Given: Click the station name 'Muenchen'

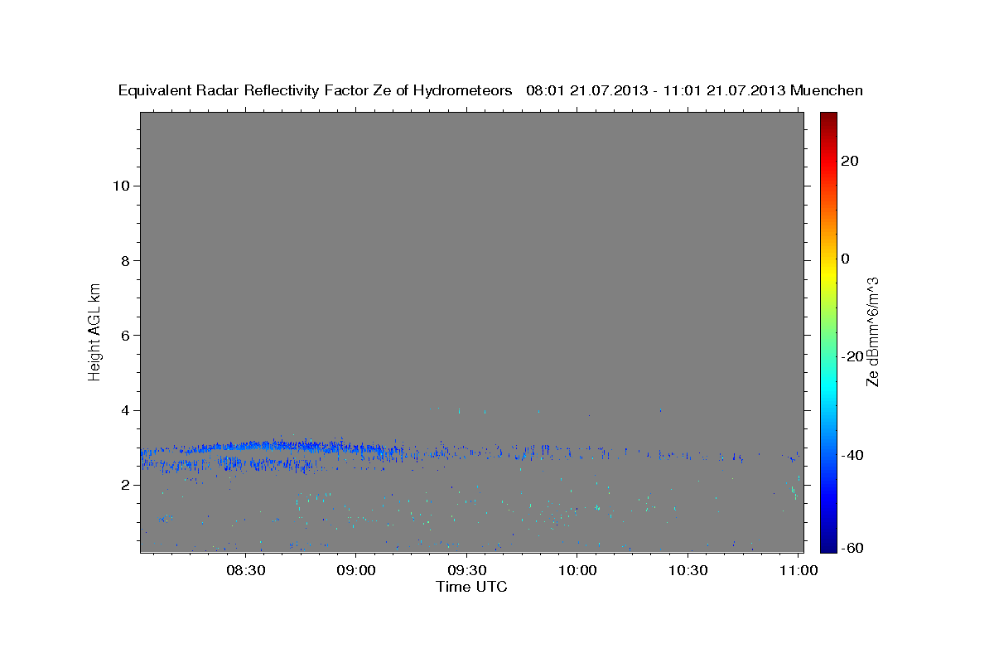Looking at the screenshot, I should (x=827, y=90).
